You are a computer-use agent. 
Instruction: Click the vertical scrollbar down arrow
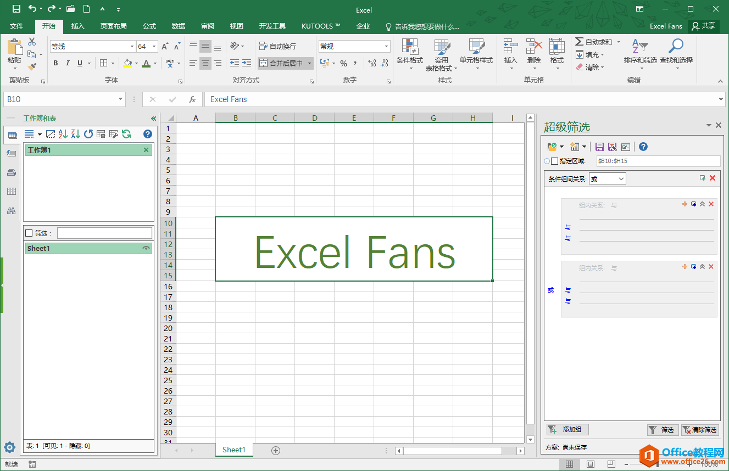[x=530, y=439]
